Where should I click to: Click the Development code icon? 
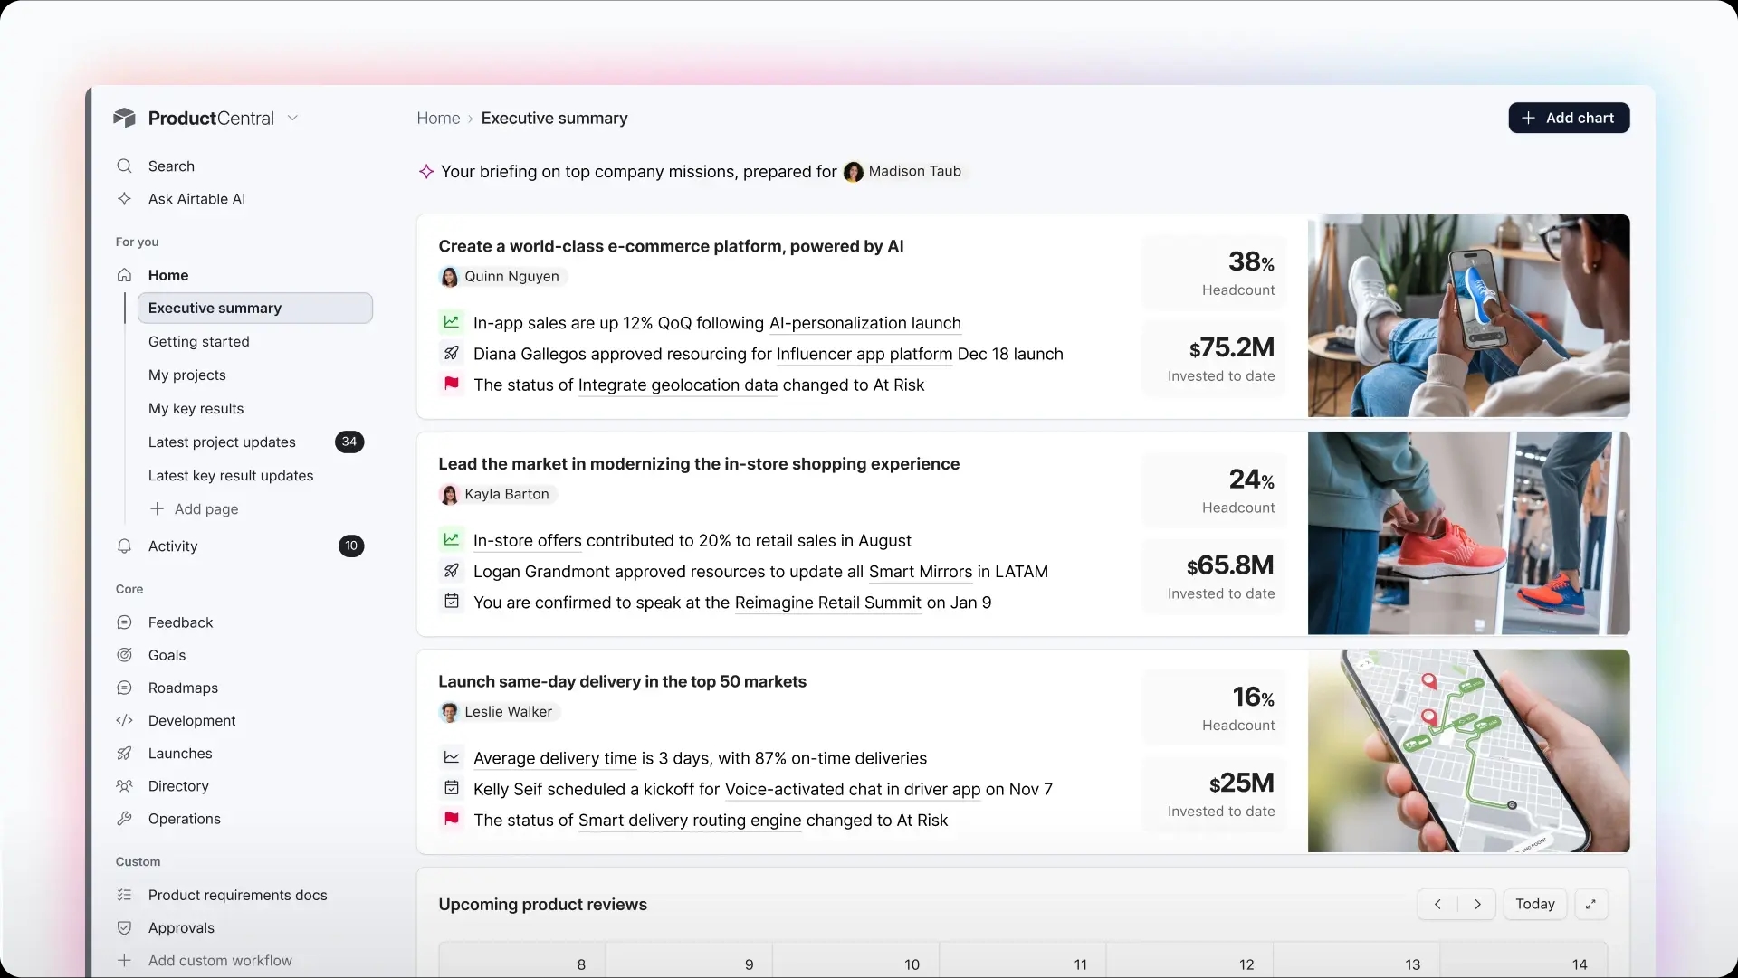point(124,720)
